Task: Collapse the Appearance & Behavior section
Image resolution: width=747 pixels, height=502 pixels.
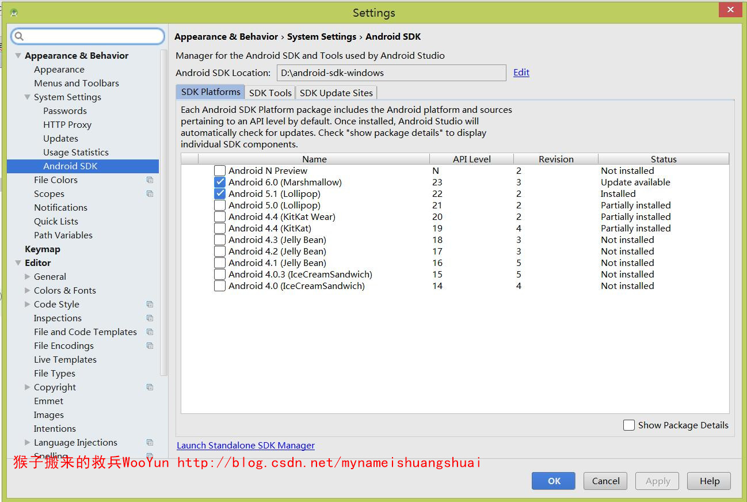Action: (18, 56)
